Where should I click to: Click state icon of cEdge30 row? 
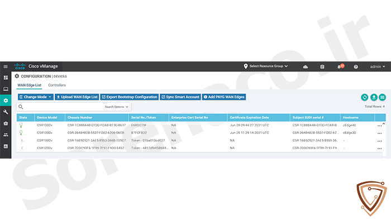21,132
